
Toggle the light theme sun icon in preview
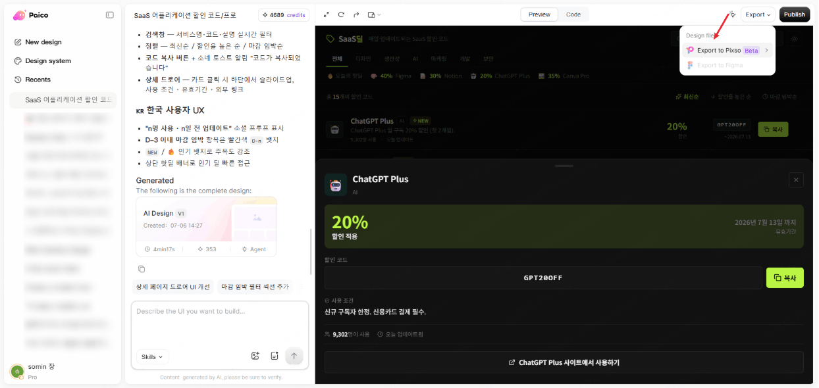[x=795, y=39]
